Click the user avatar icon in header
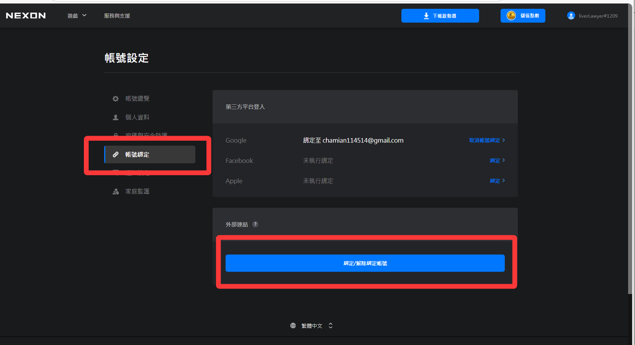The height and width of the screenshot is (345, 635). [571, 16]
